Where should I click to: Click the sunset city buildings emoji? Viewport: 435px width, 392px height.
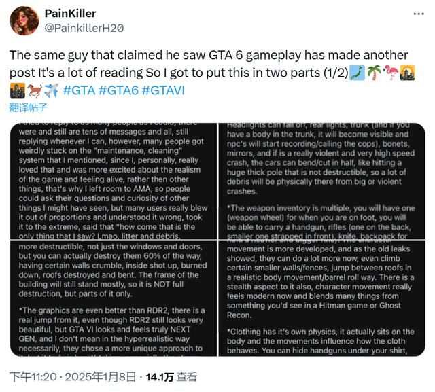coord(408,73)
